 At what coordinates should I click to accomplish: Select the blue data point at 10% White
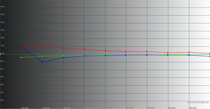pyautogui.click(x=21, y=46)
